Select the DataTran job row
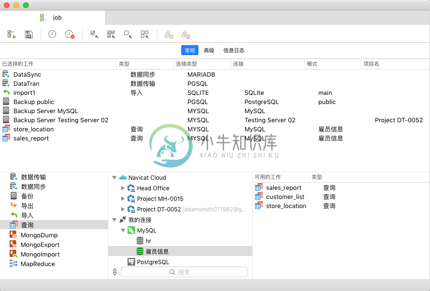The image size is (430, 291). (215, 83)
